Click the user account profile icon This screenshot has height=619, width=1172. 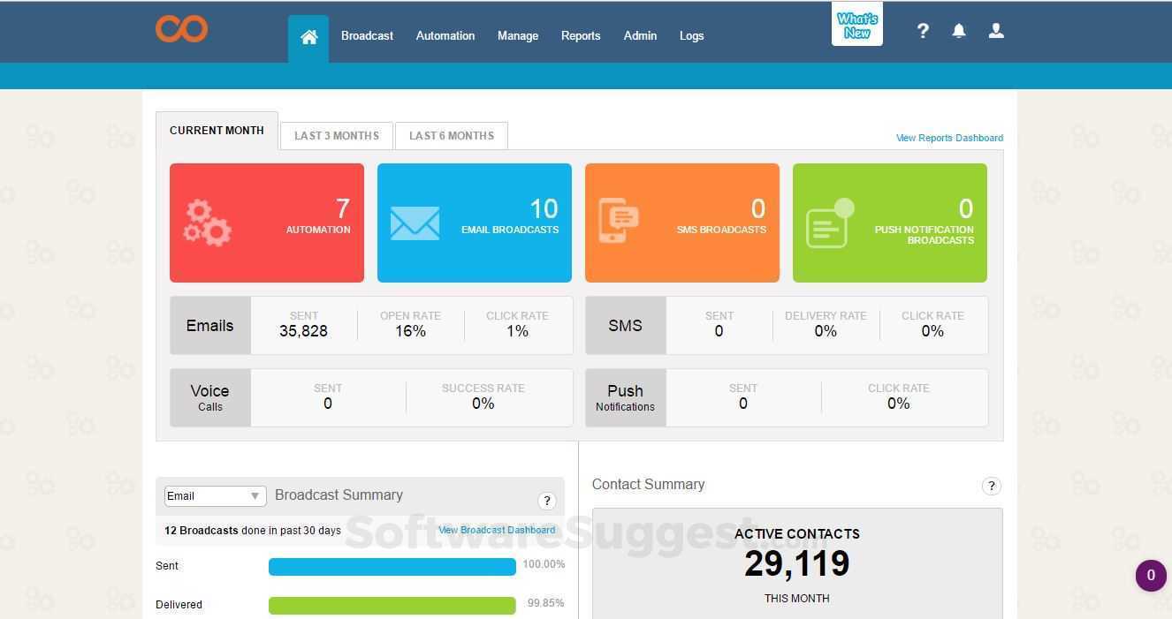tap(996, 30)
